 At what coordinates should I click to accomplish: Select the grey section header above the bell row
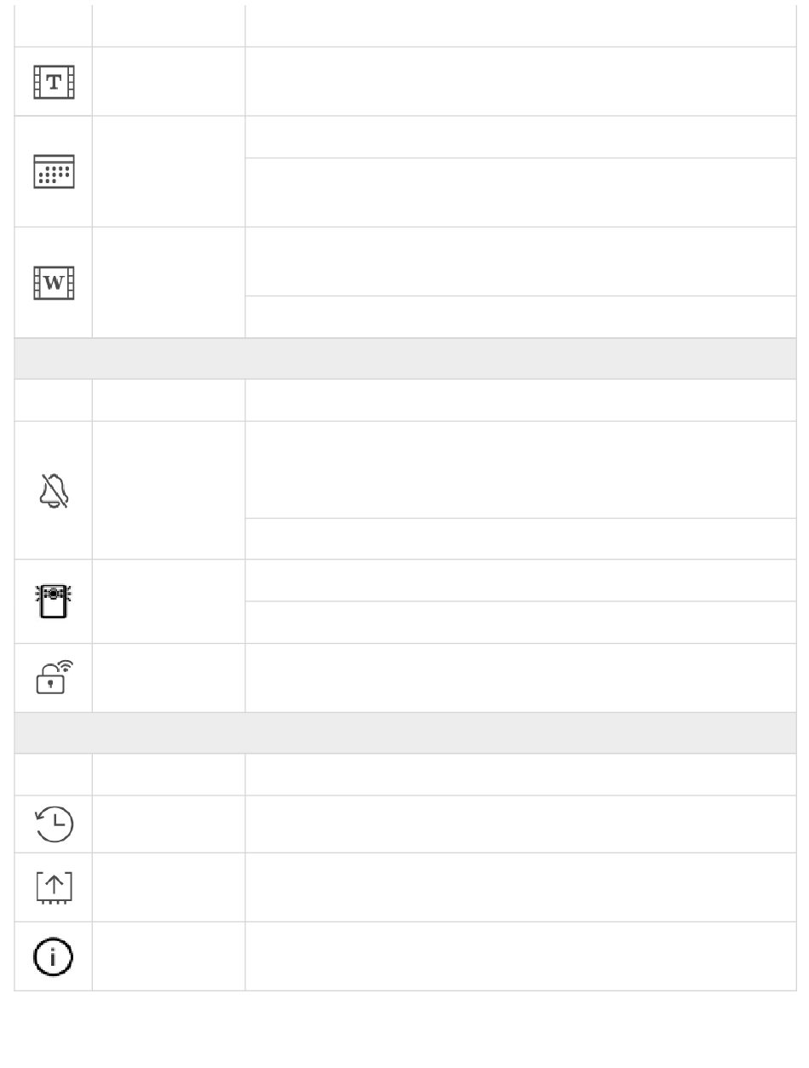(405, 359)
